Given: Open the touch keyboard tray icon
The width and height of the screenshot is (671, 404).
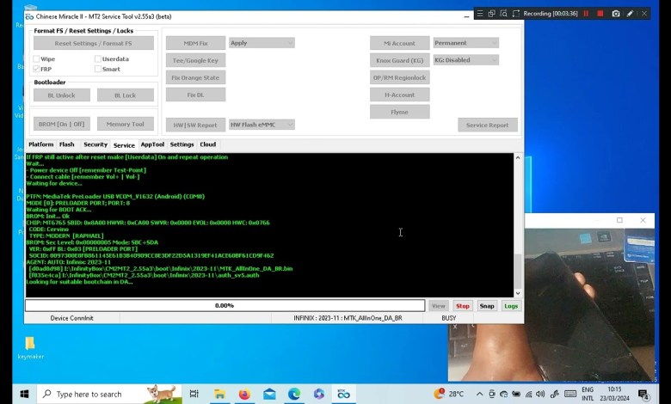Looking at the screenshot, I should coord(570,394).
